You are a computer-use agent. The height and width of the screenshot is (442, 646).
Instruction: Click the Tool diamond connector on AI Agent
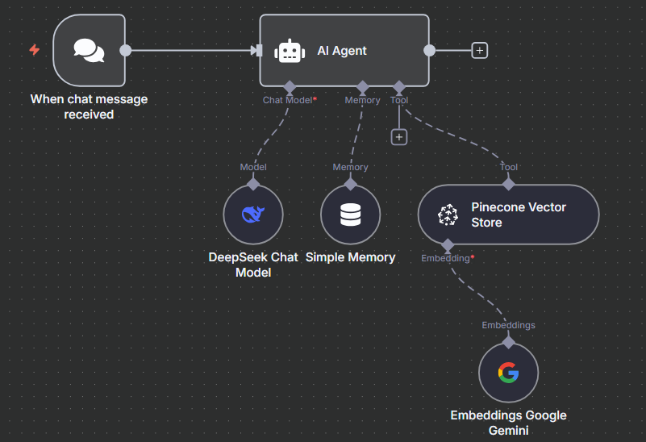pos(398,87)
